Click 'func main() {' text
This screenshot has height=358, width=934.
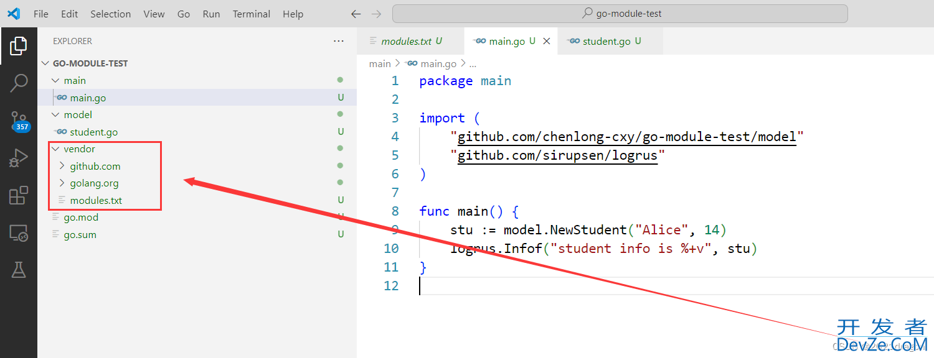pos(469,211)
